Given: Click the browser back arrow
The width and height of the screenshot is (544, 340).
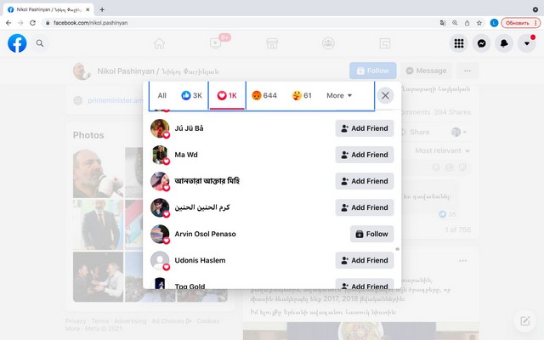Looking at the screenshot, I should tap(8, 23).
